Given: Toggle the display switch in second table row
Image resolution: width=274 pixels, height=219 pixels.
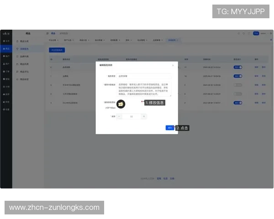Looking at the screenshot, I should pyautogui.click(x=237, y=76).
